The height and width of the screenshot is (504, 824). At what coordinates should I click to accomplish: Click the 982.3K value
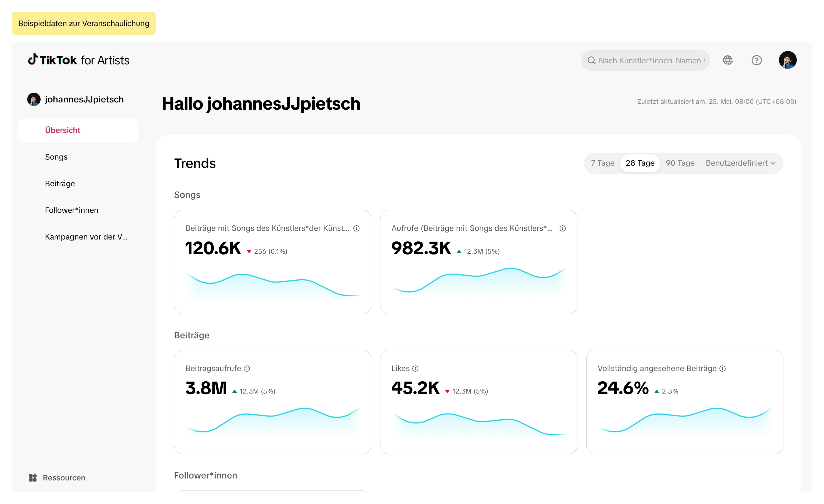[x=421, y=248]
